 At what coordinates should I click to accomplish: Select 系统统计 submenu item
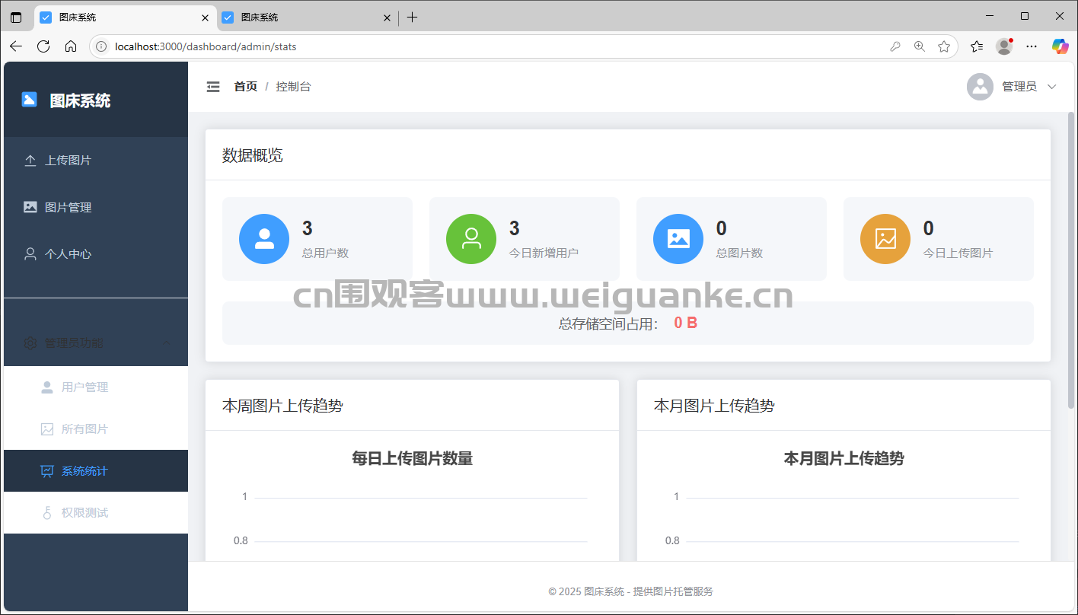(x=96, y=471)
